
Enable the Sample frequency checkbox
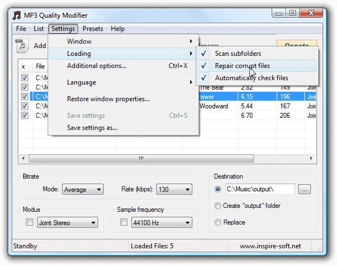pos(124,223)
